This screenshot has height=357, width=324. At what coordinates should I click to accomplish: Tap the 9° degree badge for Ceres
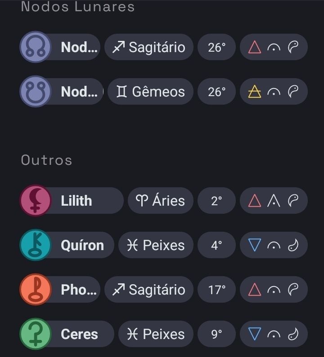pyautogui.click(x=216, y=334)
